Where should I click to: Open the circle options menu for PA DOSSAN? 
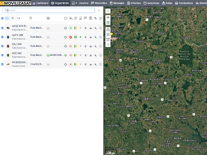(101, 64)
